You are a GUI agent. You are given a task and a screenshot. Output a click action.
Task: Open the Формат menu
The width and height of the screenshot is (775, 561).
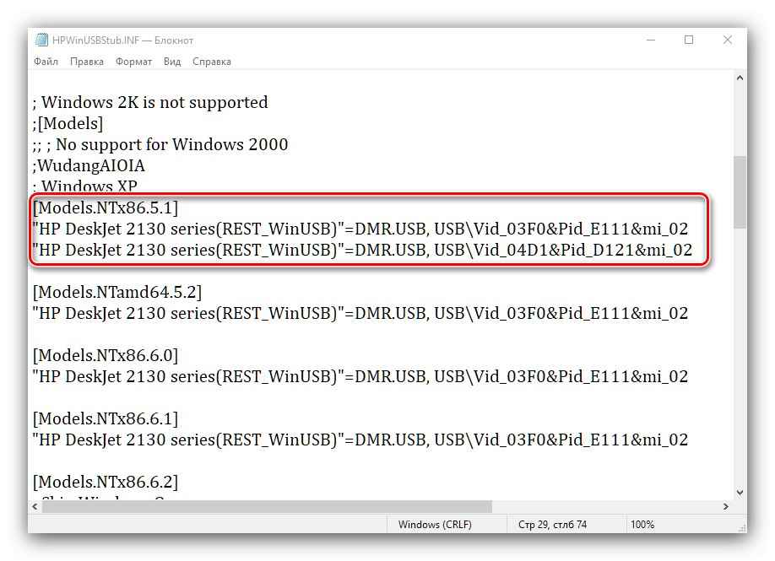(133, 62)
